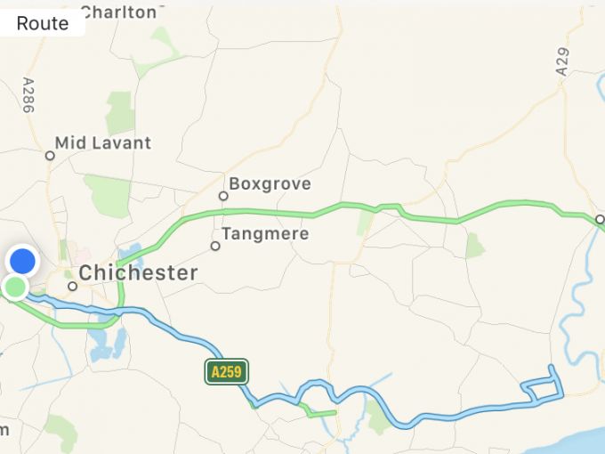Click the Mid Lavant place label
The height and width of the screenshot is (454, 605).
click(103, 142)
